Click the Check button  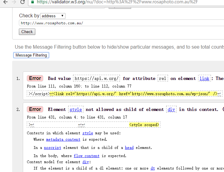click(27, 32)
